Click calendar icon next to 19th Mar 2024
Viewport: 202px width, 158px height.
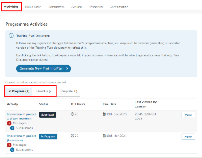pos(104,136)
